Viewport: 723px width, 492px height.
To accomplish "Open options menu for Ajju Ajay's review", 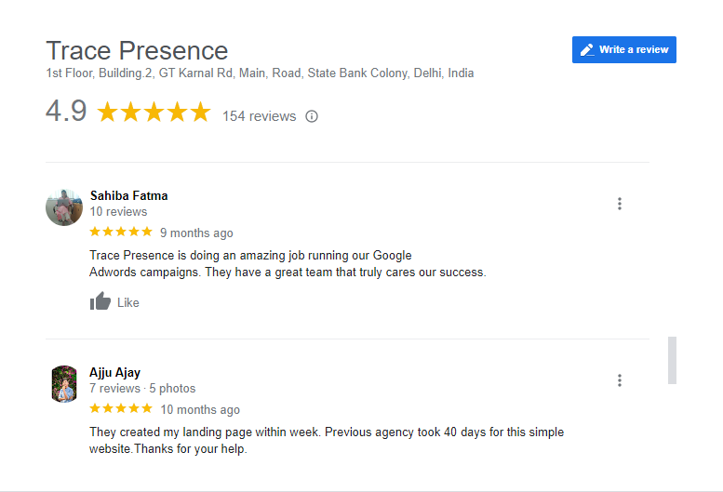I will click(x=620, y=380).
